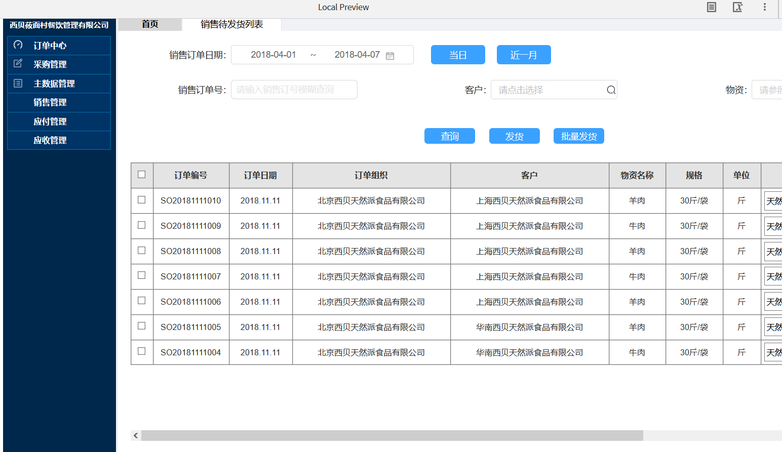Screen dimensions: 782x452
Task: Open the 订单中心 menu
Action: click(59, 46)
